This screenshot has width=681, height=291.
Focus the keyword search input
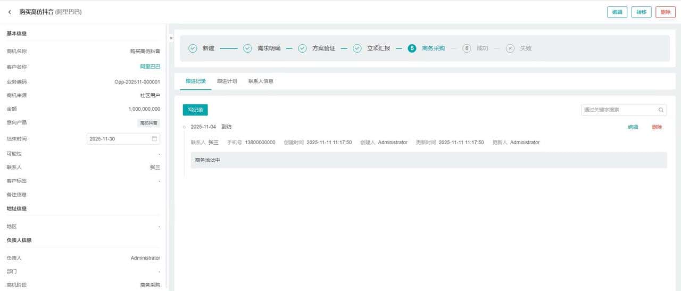tap(619, 110)
